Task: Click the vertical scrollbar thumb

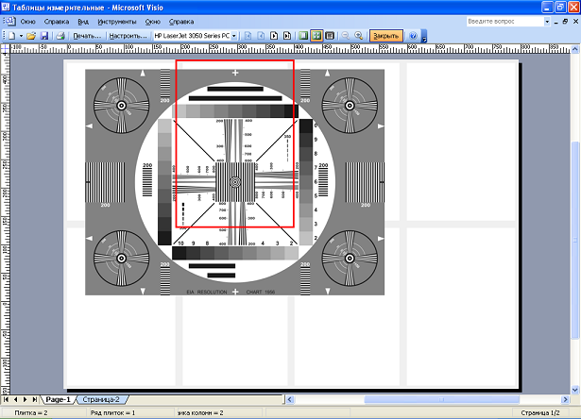Action: [575, 240]
